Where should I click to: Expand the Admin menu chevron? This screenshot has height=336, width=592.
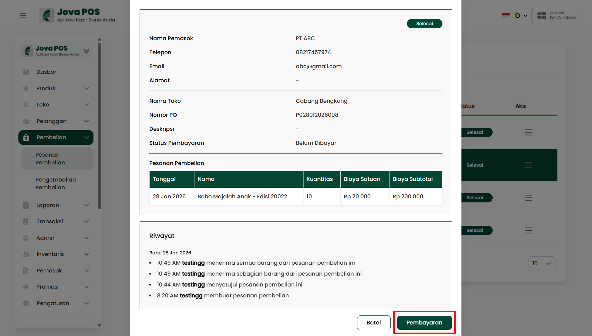pos(87,238)
